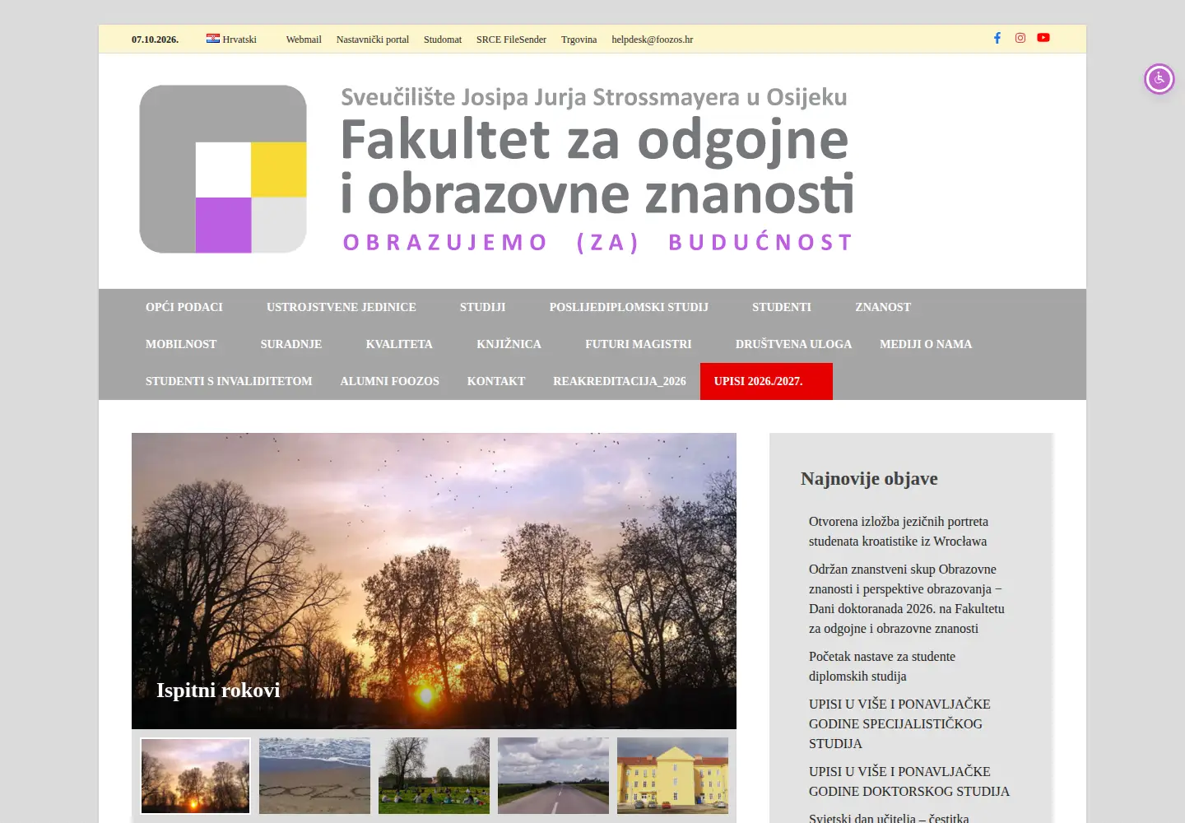The width and height of the screenshot is (1185, 823).
Task: Open the KONTAKT menu item
Action: [496, 381]
